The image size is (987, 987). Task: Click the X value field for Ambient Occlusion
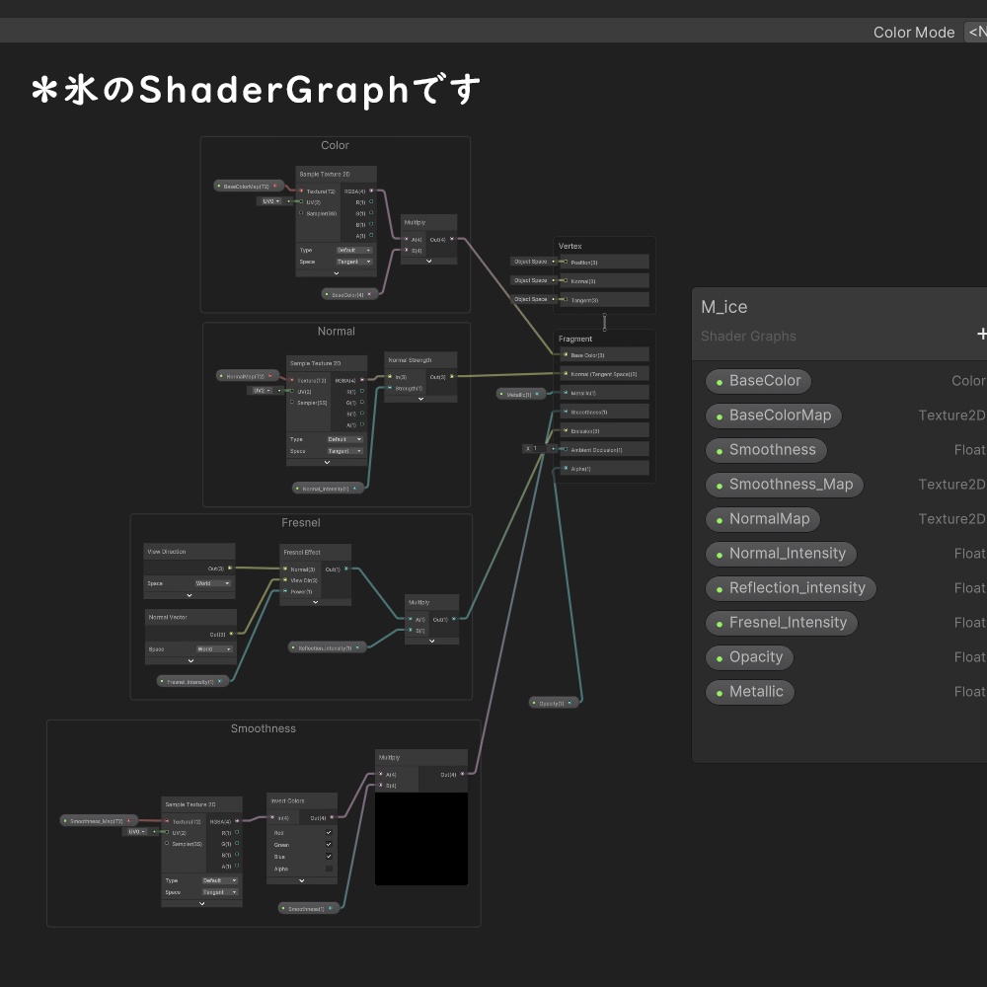(540, 449)
